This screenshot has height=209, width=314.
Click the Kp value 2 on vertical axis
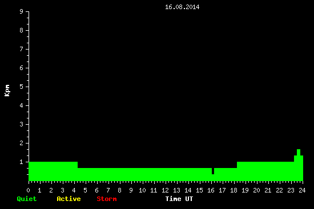click(22, 143)
